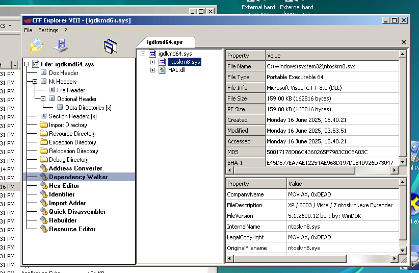
Task: Open the Import Adder tool
Action: pyautogui.click(x=67, y=203)
